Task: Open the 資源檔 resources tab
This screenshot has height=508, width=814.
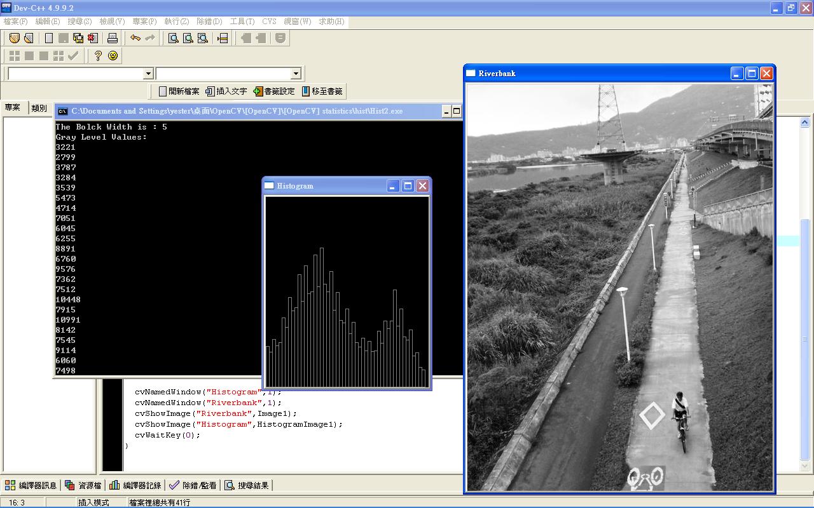Action: pos(83,485)
